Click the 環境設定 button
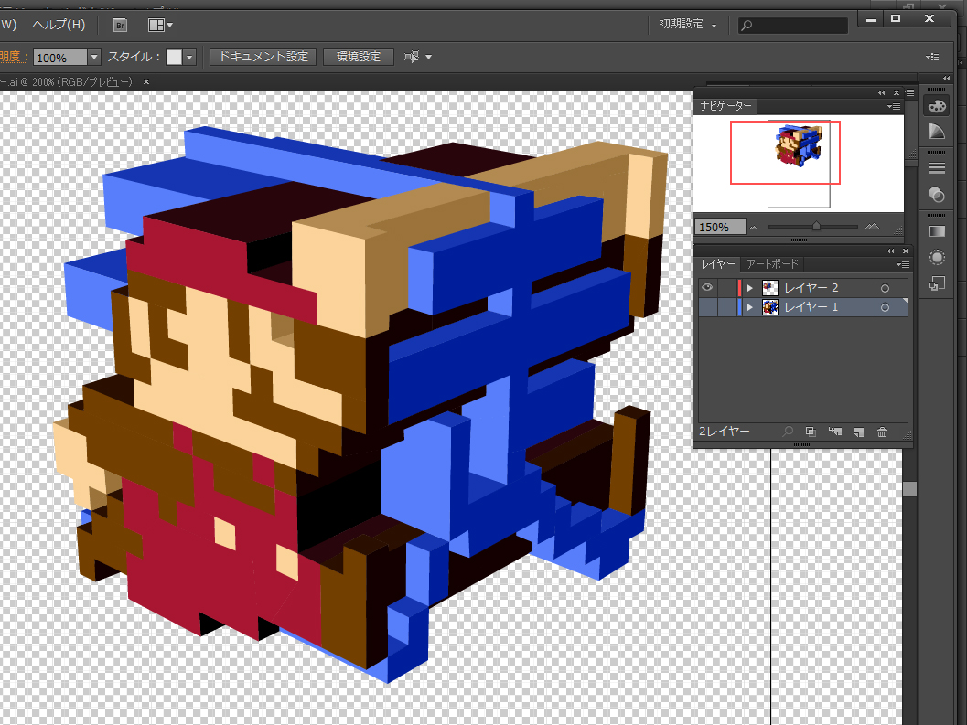This screenshot has height=725, width=967. tap(359, 57)
